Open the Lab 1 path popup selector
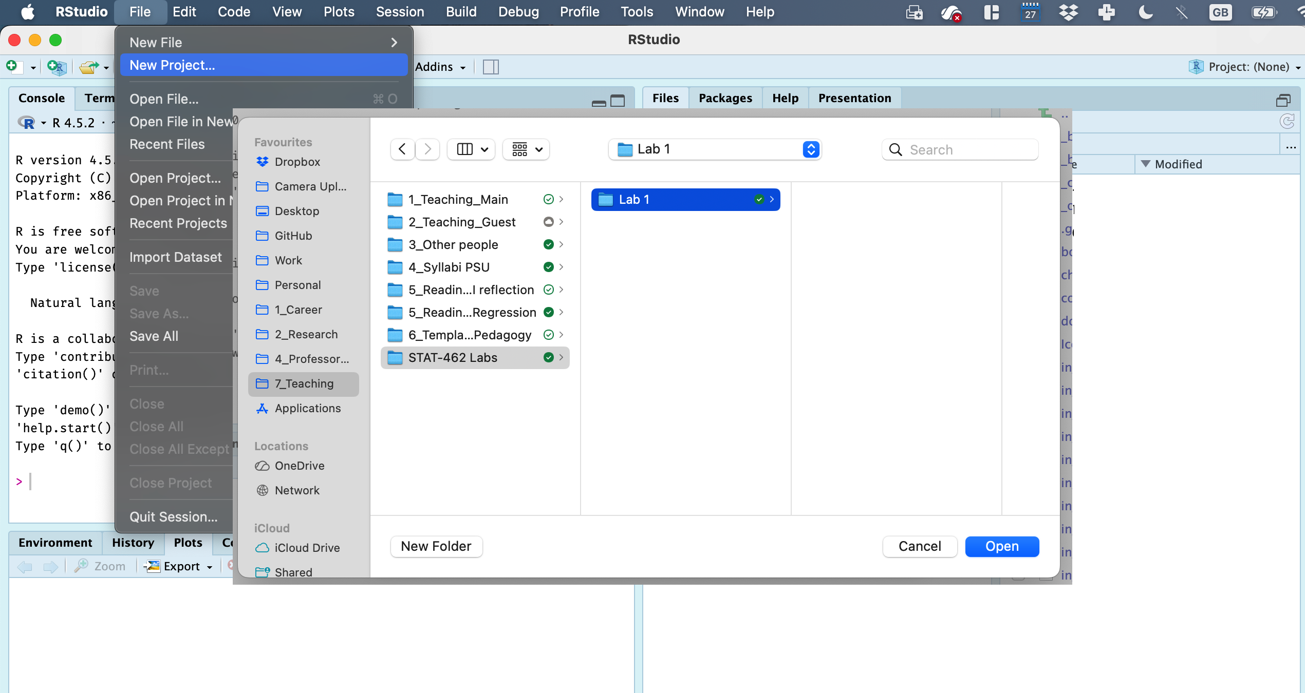Viewport: 1305px width, 693px height. (715, 149)
